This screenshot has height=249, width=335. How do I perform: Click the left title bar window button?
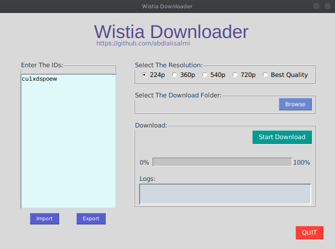(316, 6)
